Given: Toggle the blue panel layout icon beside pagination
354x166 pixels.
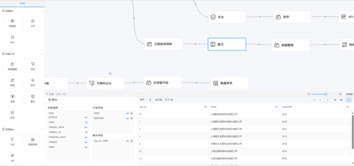Looking at the screenshot, I should (x=349, y=100).
